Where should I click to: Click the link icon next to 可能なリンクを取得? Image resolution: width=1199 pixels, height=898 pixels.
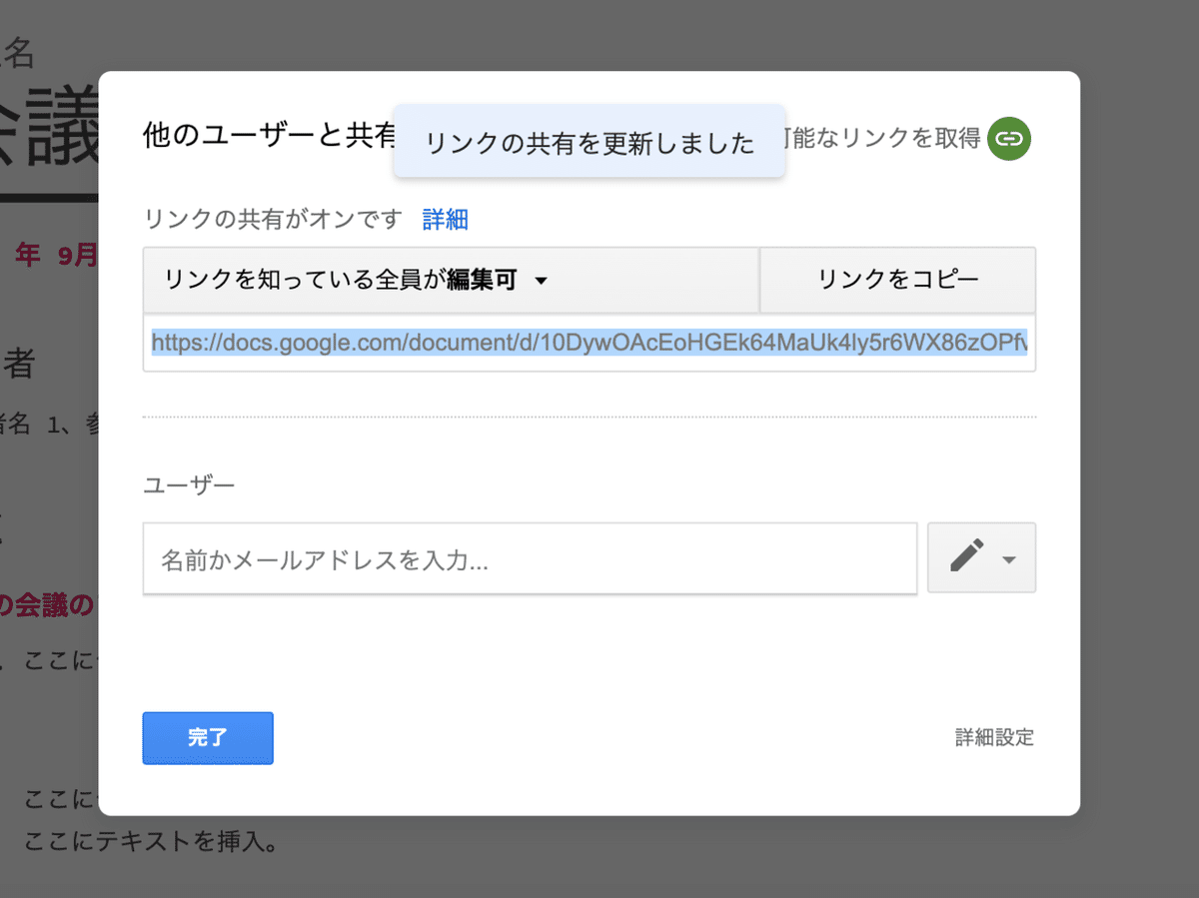pos(1008,140)
